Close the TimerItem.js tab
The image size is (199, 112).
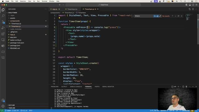(98, 9)
